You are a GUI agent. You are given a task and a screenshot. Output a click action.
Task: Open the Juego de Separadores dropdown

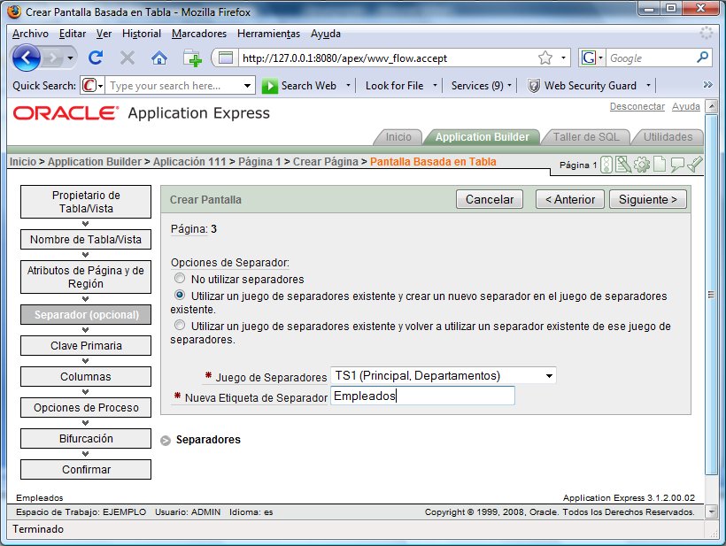pos(443,375)
